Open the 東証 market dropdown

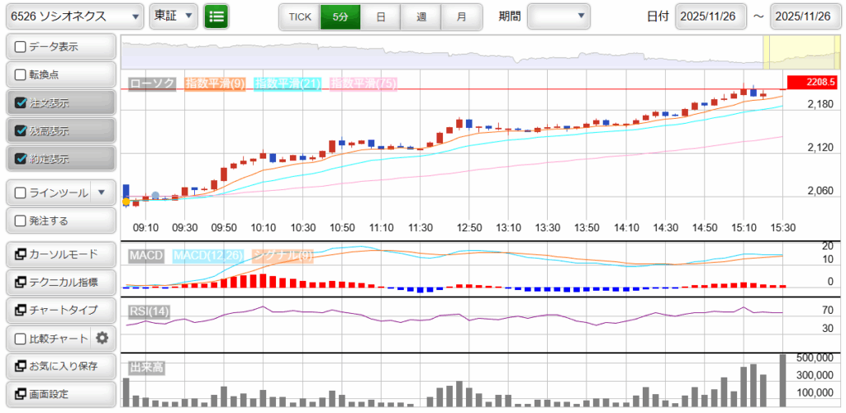tap(173, 16)
